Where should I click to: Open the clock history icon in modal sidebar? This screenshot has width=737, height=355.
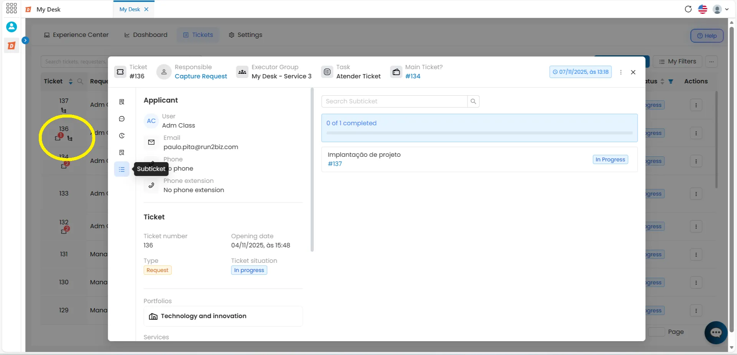click(122, 136)
